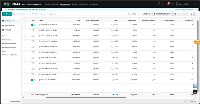Open the help question mark icon
The image size is (200, 104).
[x=173, y=4]
